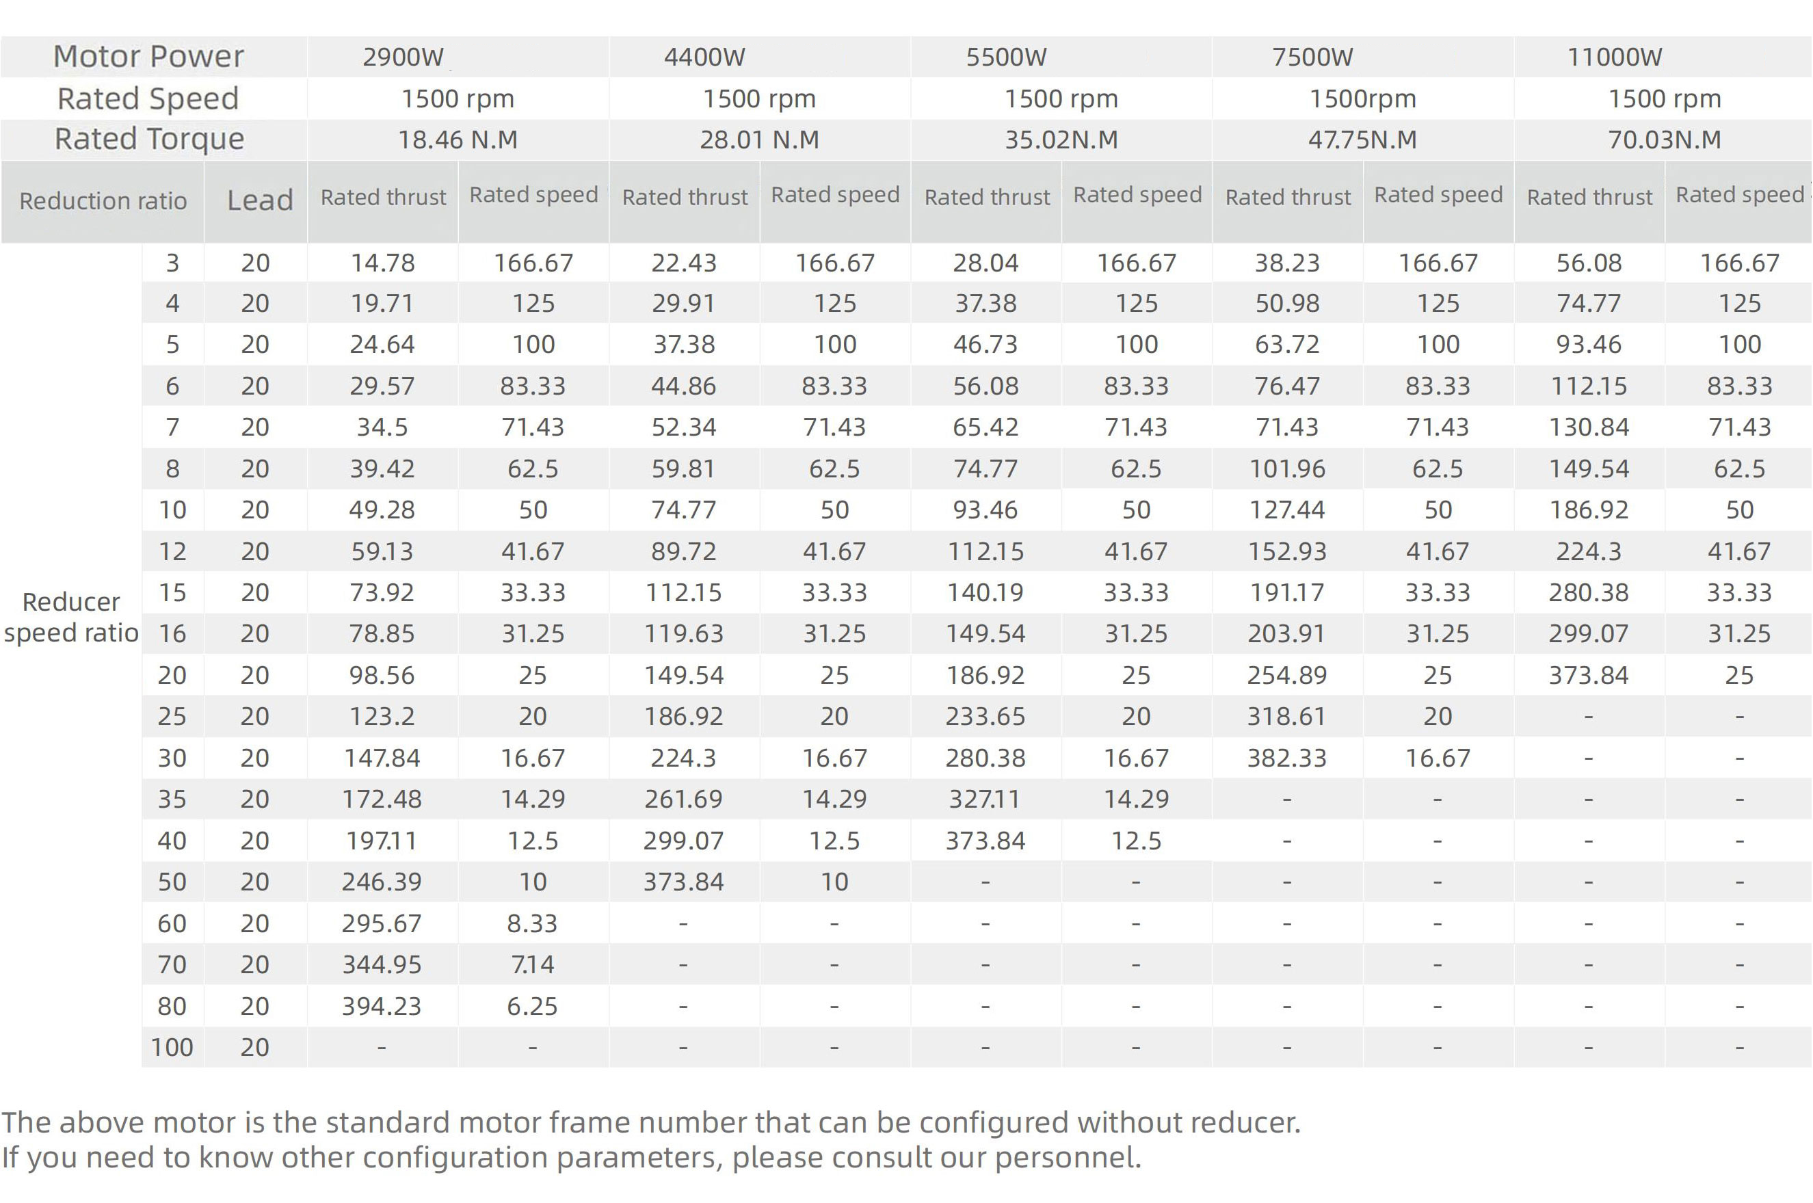Select the 14.78 rated thrust value
The image size is (1813, 1203).
tap(382, 263)
